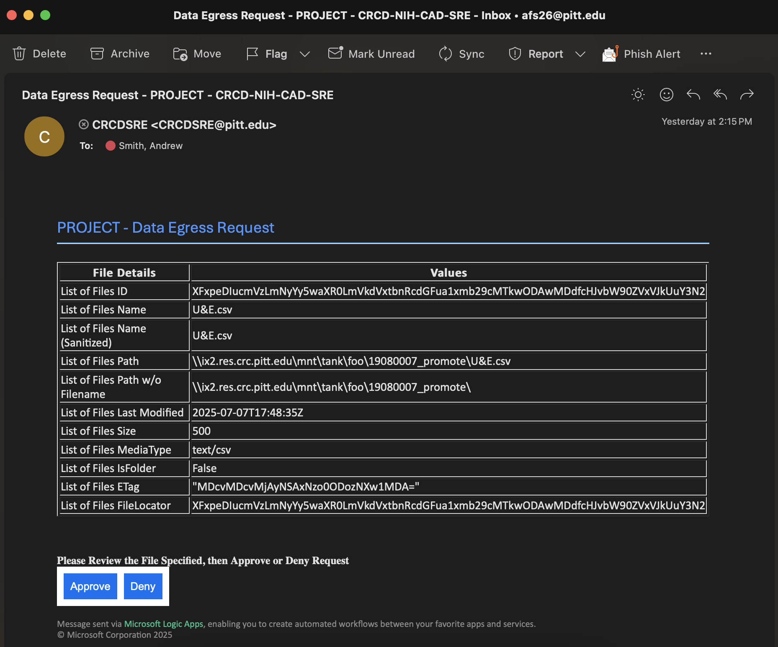
Task: Click the path without filename value
Action: 332,387
